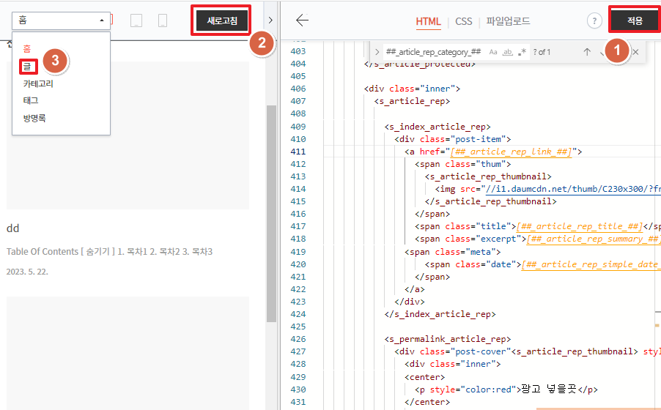Click [##_article_rep_link_##] placeholder in code
Image resolution: width=661 pixels, height=410 pixels.
click(x=511, y=152)
